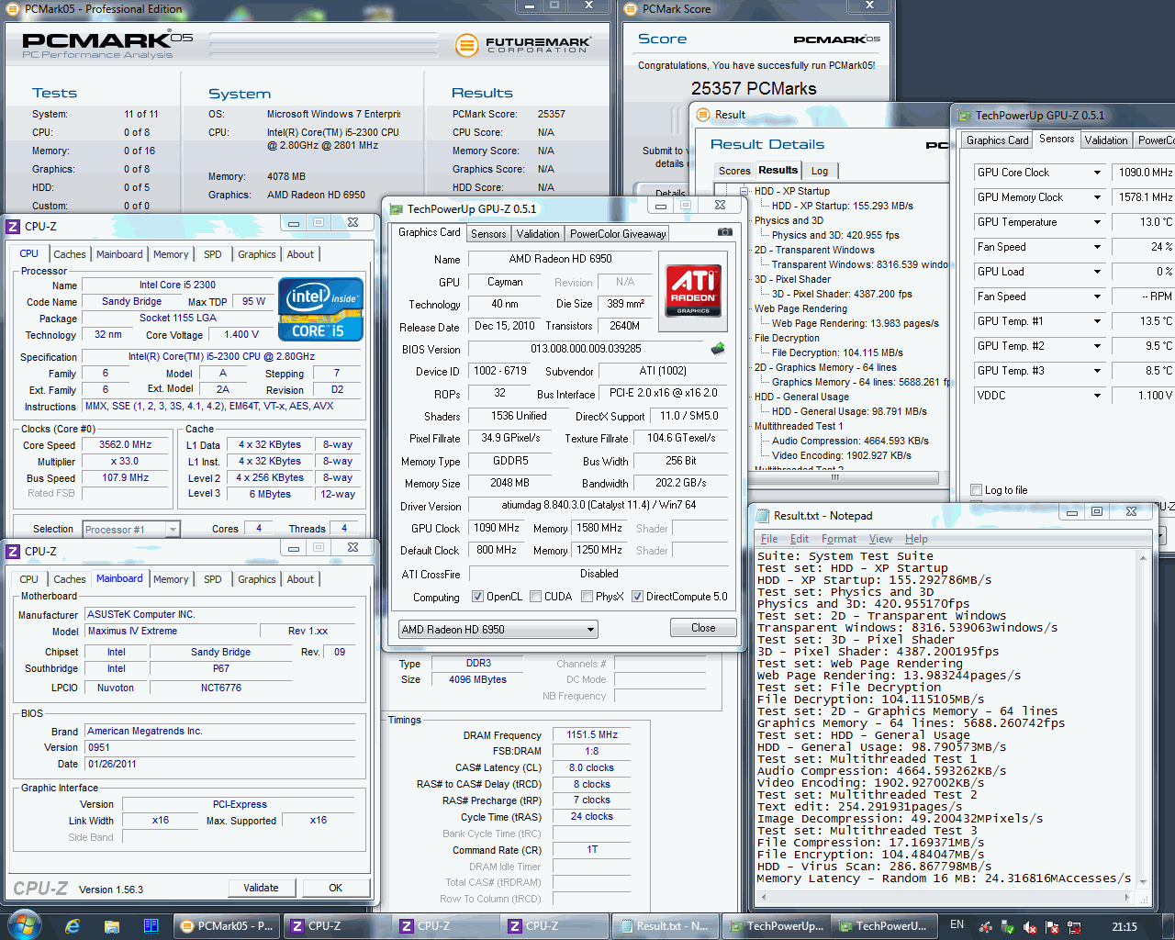Viewport: 1175px width, 940px height.
Task: Click the OK button in CPU-Z
Action: 335,888
